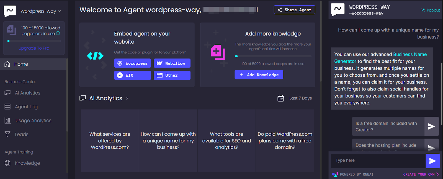Screen dimensions: 443x179
Task: Click the AI Analytics chat icon in sidebar
Action: click(7, 93)
